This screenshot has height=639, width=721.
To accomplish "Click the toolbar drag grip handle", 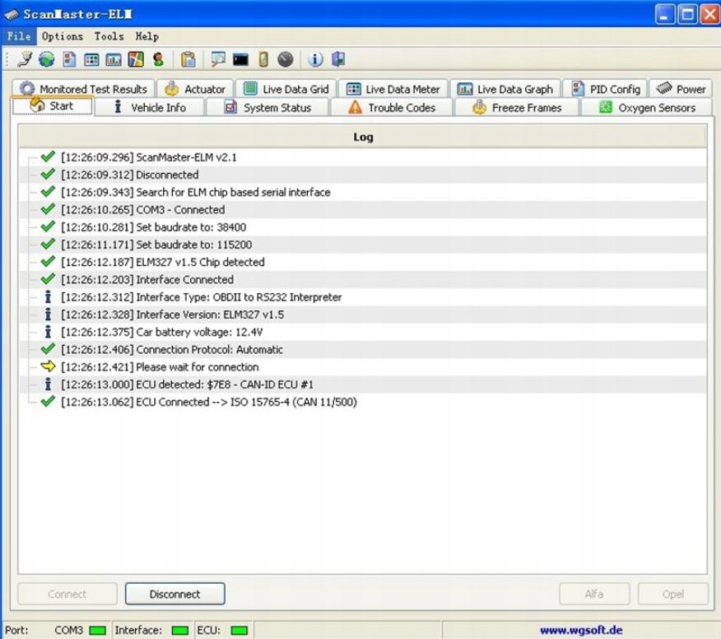I will 7,60.
